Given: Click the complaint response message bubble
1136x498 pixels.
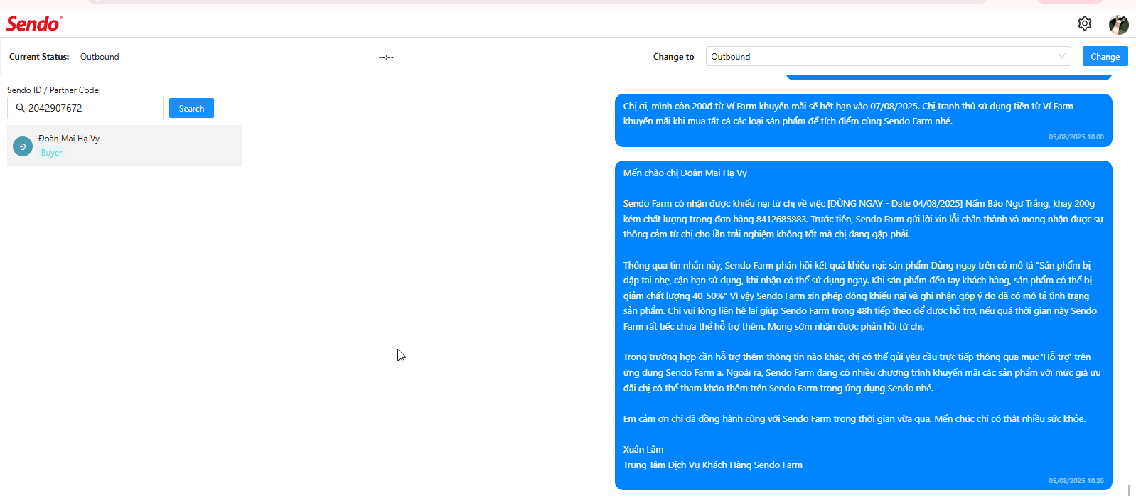Looking at the screenshot, I should point(863,325).
